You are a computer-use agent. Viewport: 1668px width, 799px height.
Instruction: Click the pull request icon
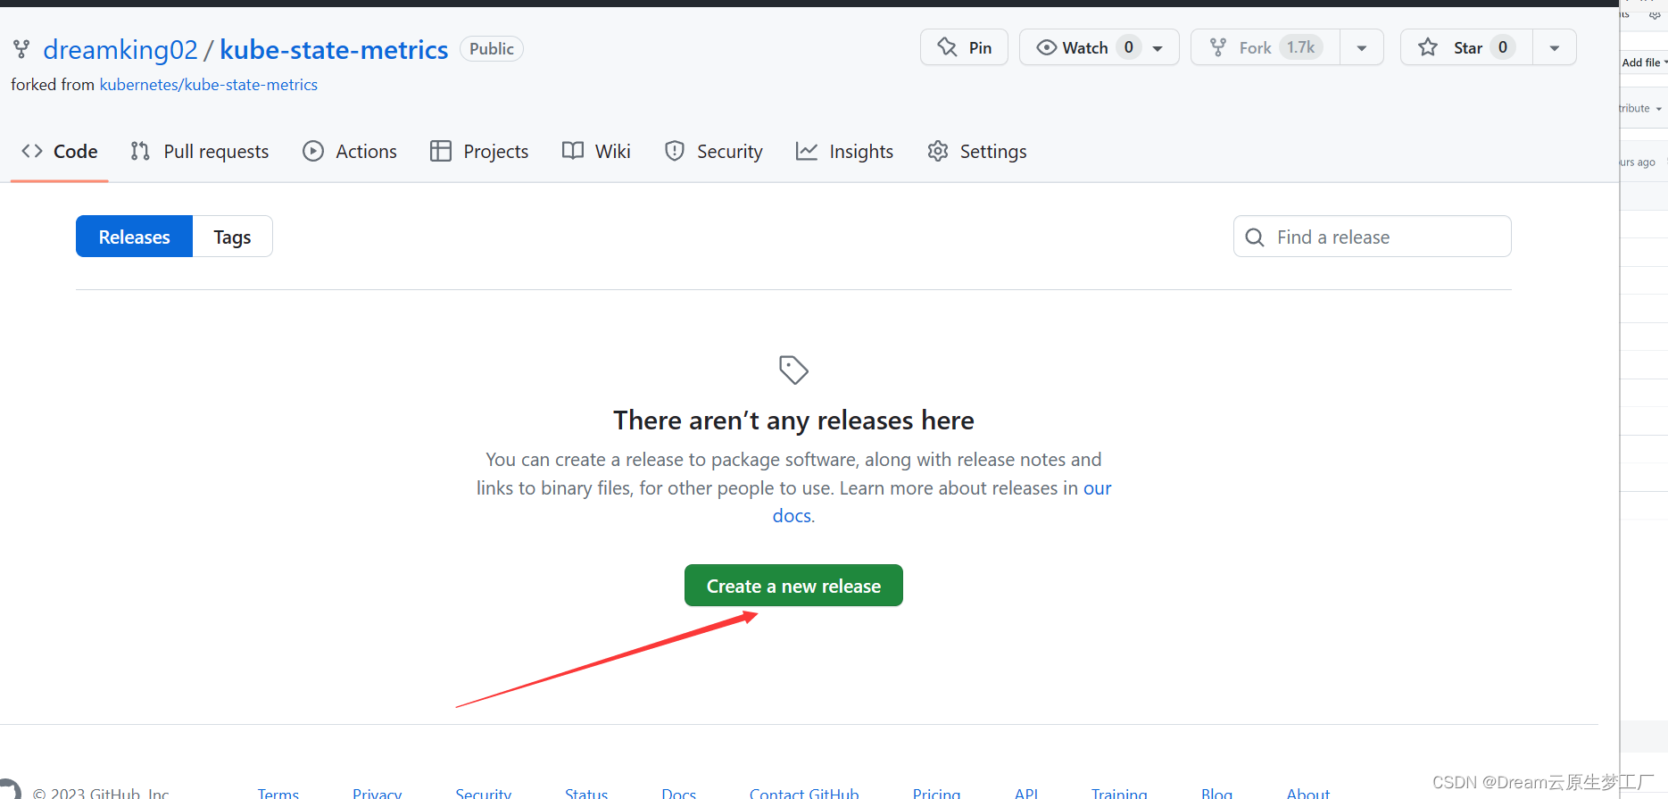[x=140, y=151]
